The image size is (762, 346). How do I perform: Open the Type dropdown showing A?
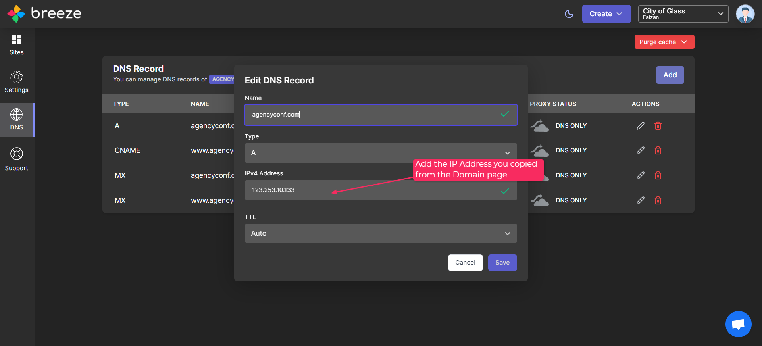point(381,153)
